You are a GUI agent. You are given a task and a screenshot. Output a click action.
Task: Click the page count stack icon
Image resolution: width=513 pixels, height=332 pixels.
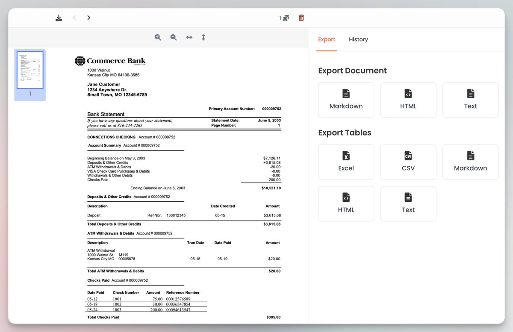click(x=284, y=18)
